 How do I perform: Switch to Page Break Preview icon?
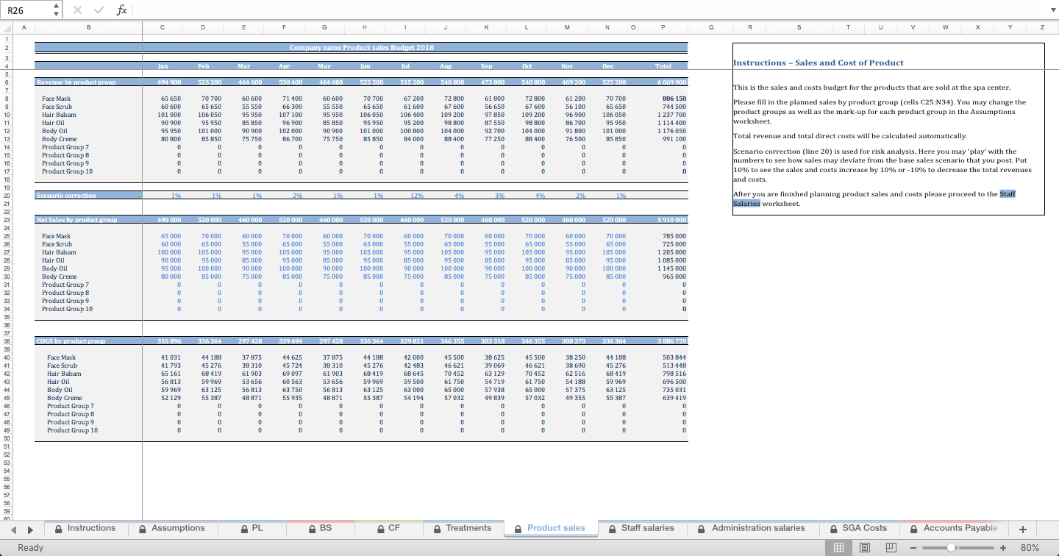[891, 547]
